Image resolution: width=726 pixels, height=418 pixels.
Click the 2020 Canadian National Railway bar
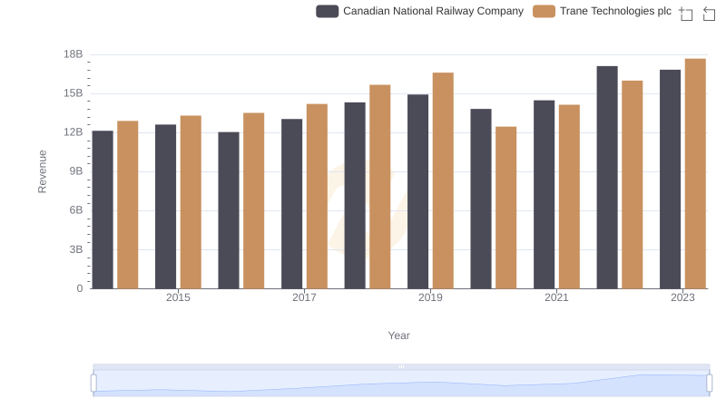[481, 199]
